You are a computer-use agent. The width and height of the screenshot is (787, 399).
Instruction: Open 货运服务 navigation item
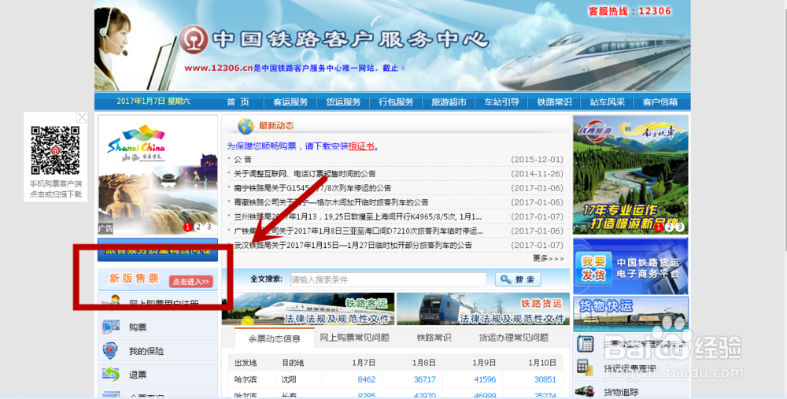[343, 102]
